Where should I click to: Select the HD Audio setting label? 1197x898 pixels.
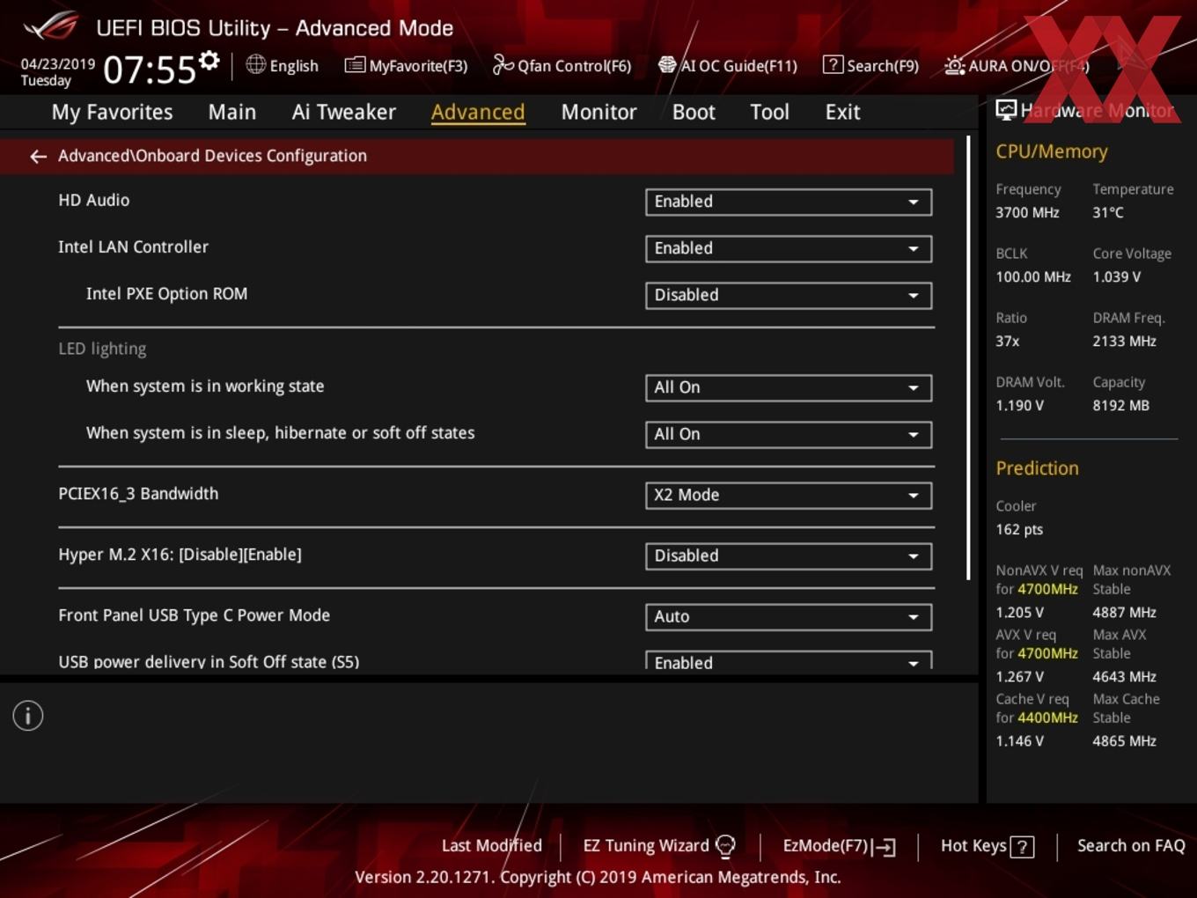point(94,200)
